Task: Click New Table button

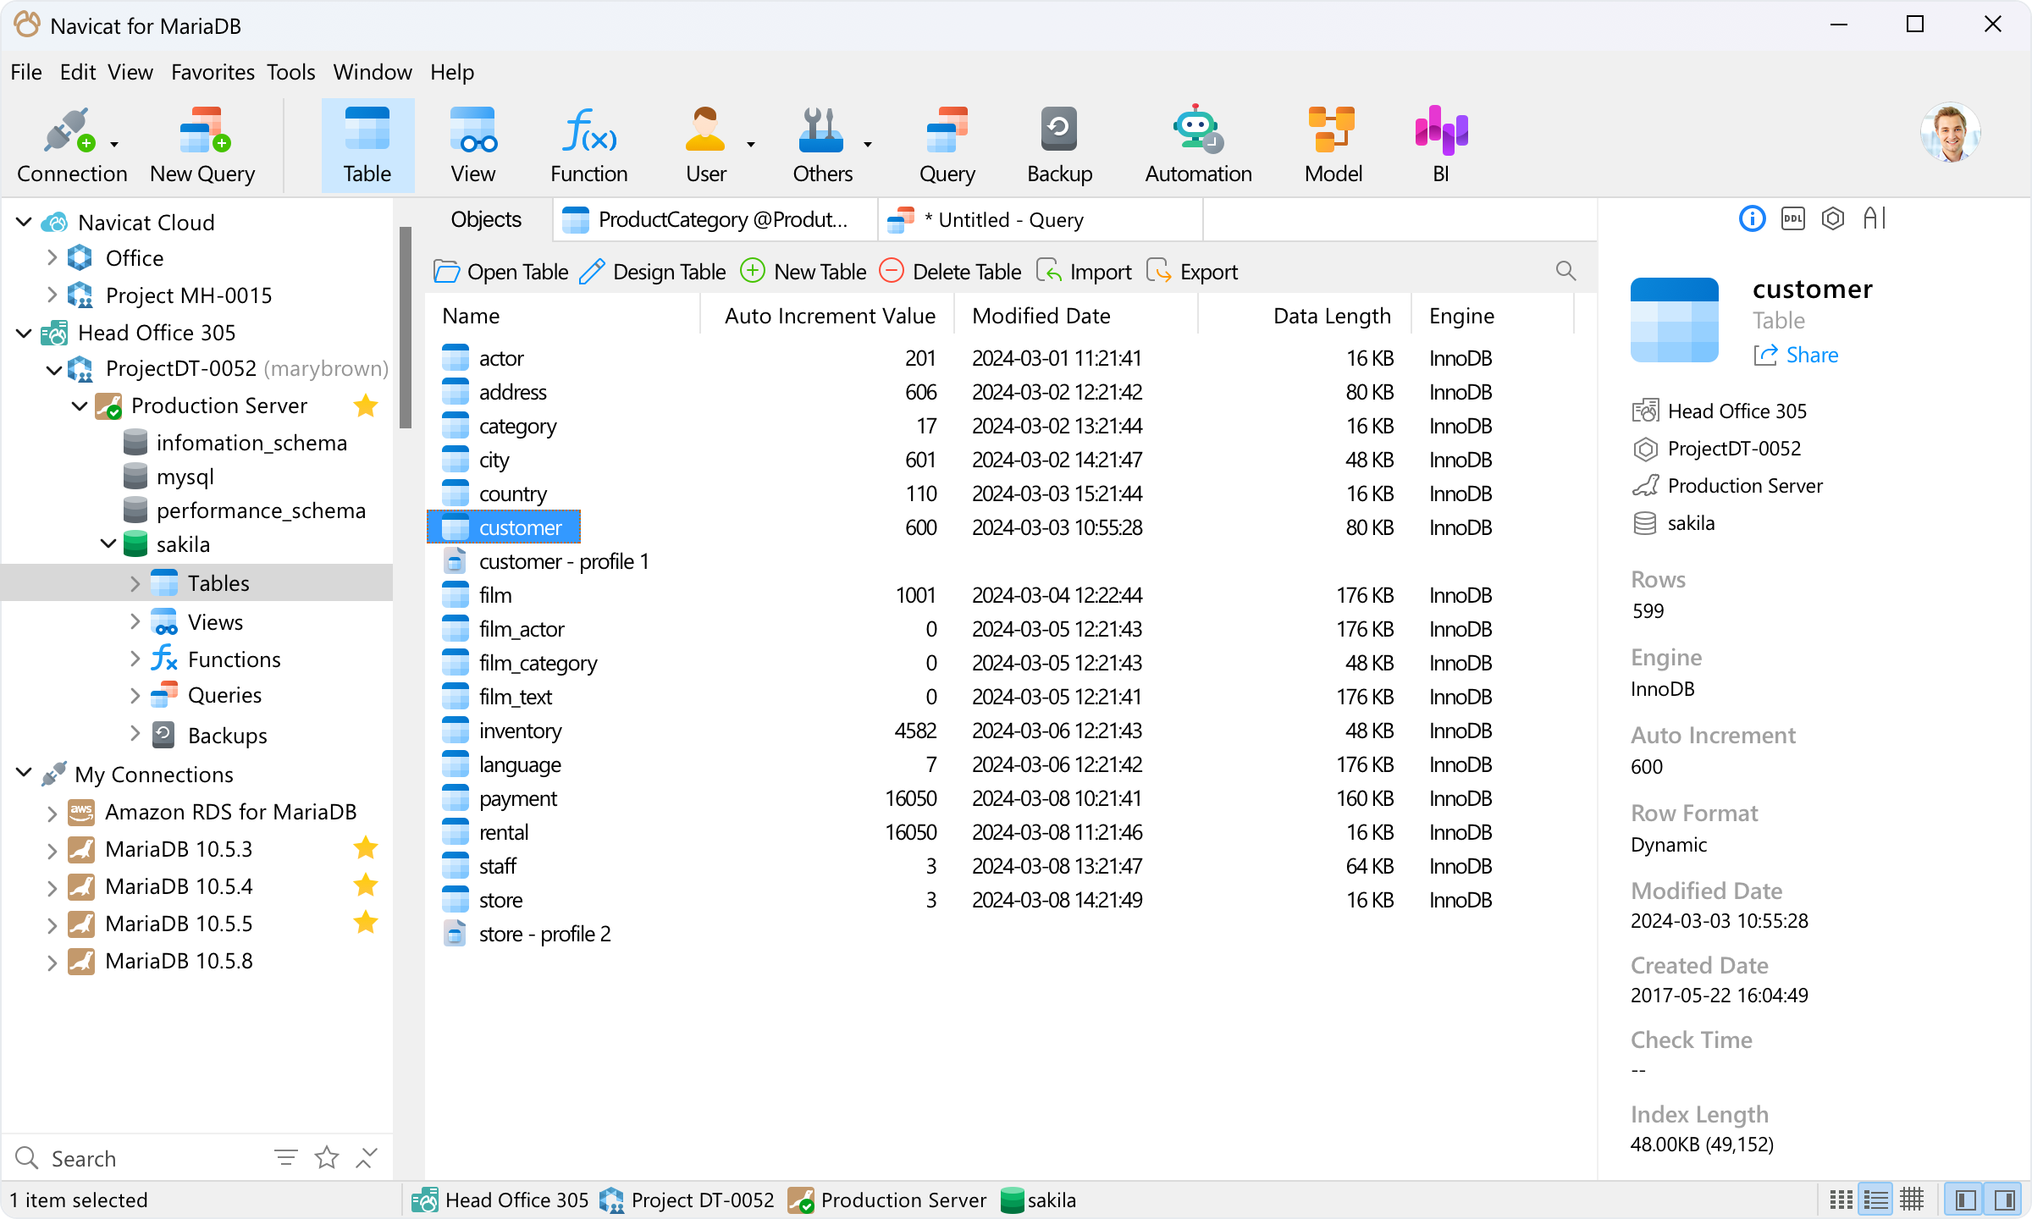Action: coord(803,272)
